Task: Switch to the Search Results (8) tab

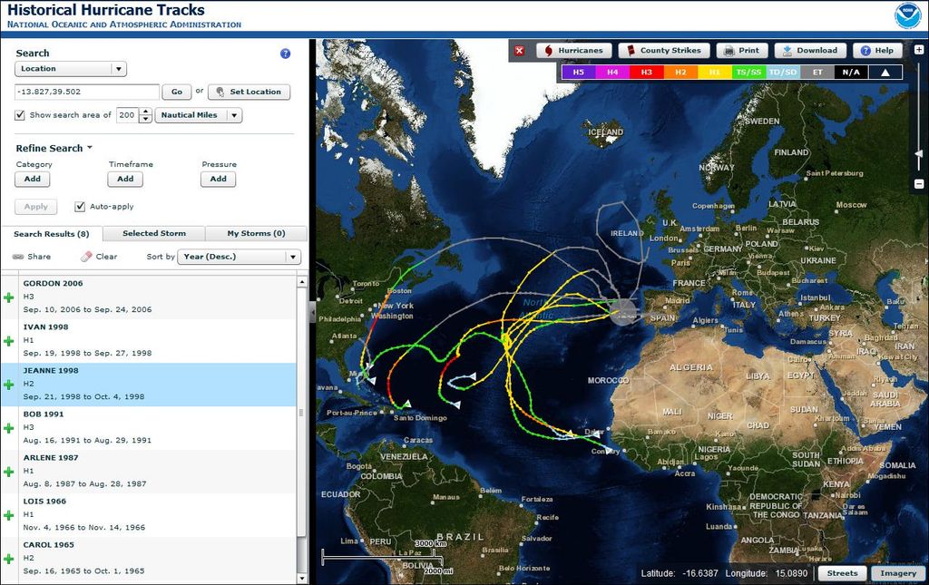Action: (x=52, y=234)
